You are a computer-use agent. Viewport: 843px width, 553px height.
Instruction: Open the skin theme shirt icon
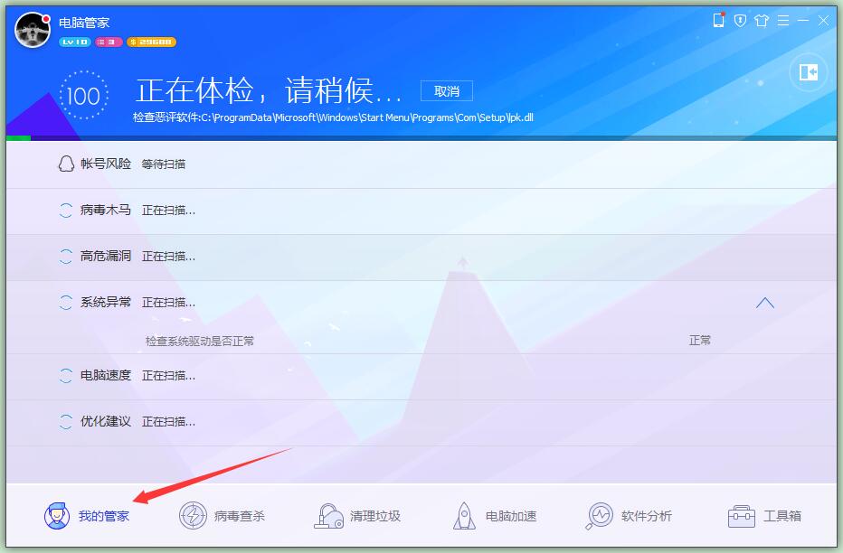tap(762, 20)
